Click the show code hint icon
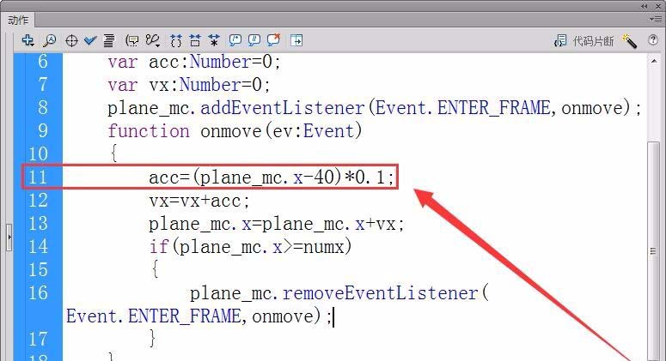666x361 pixels. [132, 40]
